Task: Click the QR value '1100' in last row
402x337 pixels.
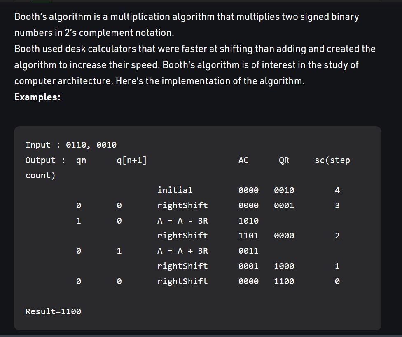Action: [x=284, y=281]
